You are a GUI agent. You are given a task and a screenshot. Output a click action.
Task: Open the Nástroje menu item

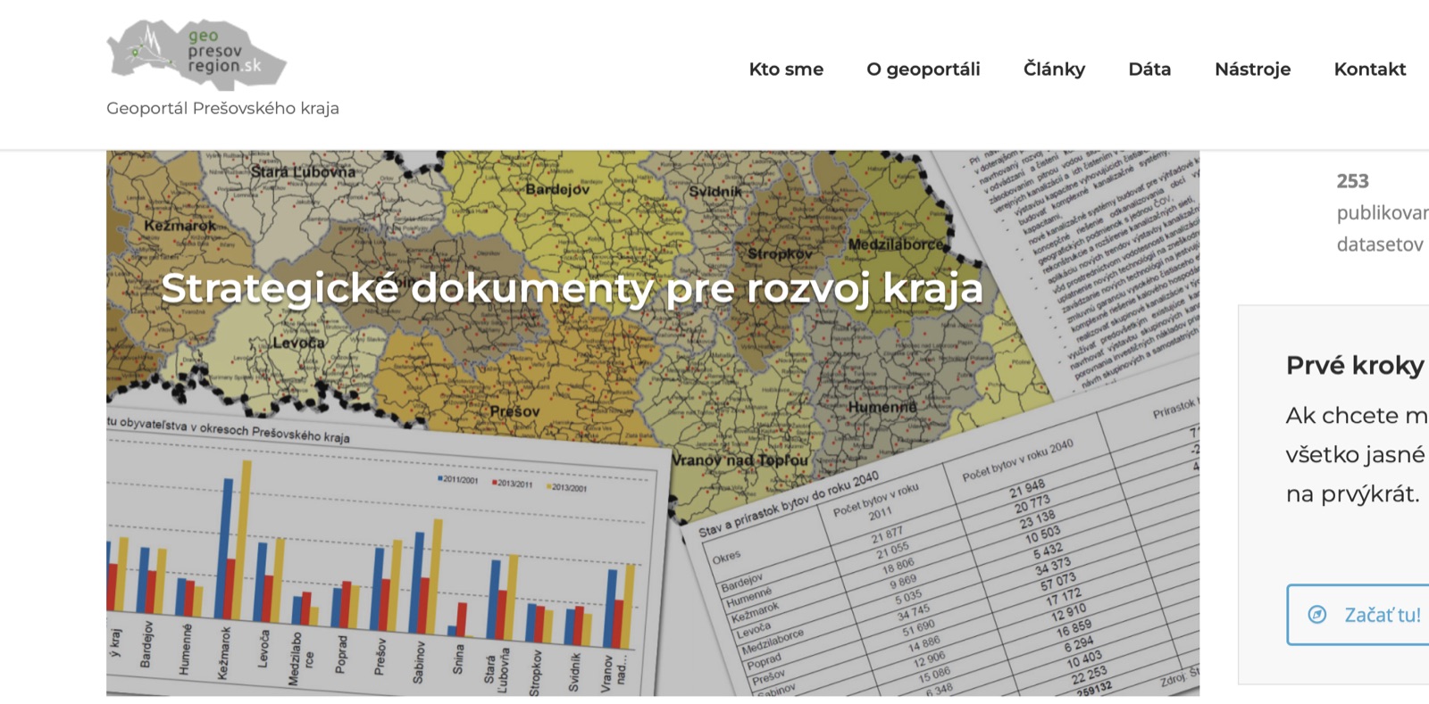[x=1252, y=70]
